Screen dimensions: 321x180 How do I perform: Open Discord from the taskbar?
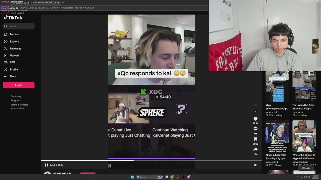click(x=188, y=177)
